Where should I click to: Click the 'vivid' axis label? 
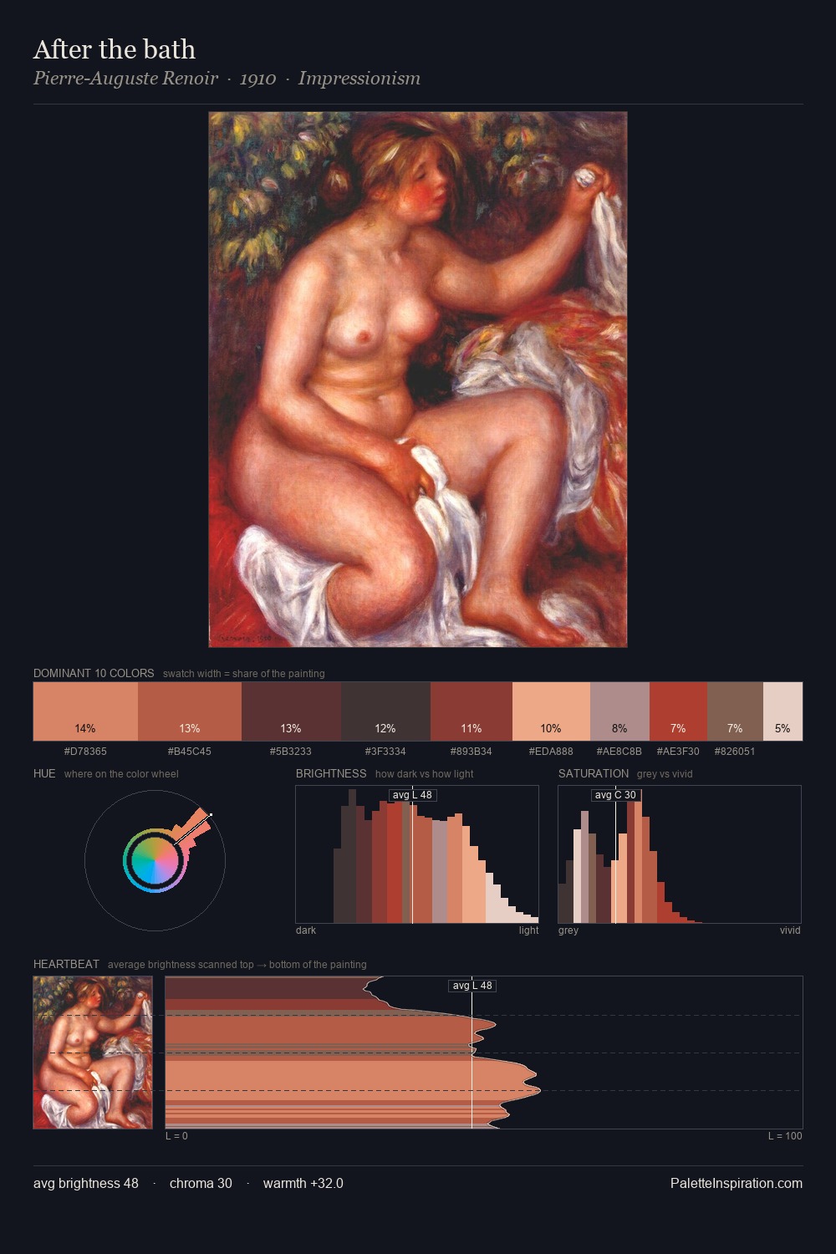point(790,930)
